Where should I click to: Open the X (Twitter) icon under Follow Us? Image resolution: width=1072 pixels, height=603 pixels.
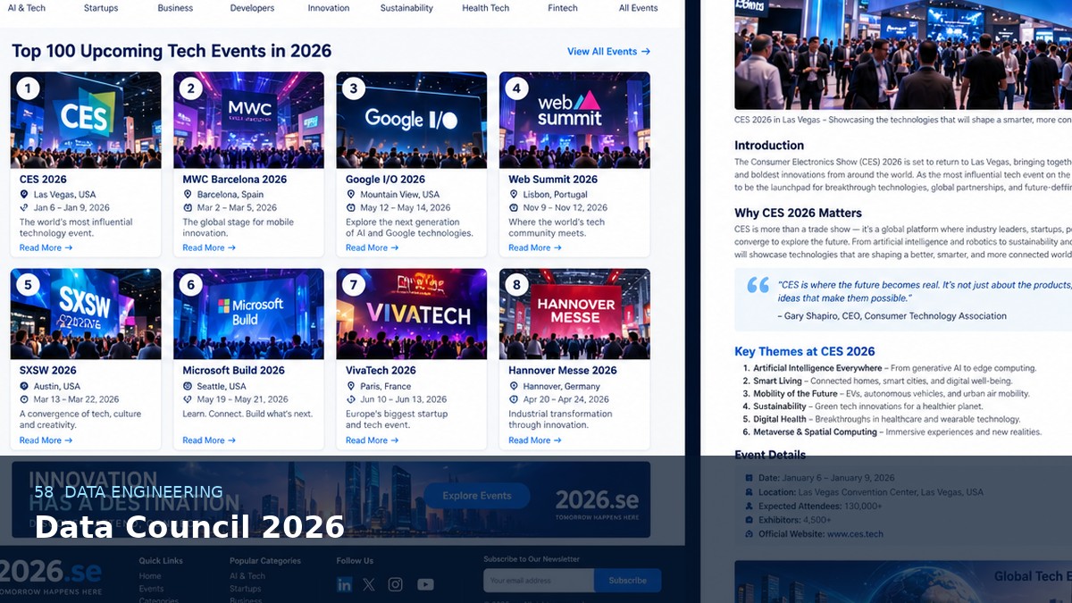click(369, 584)
